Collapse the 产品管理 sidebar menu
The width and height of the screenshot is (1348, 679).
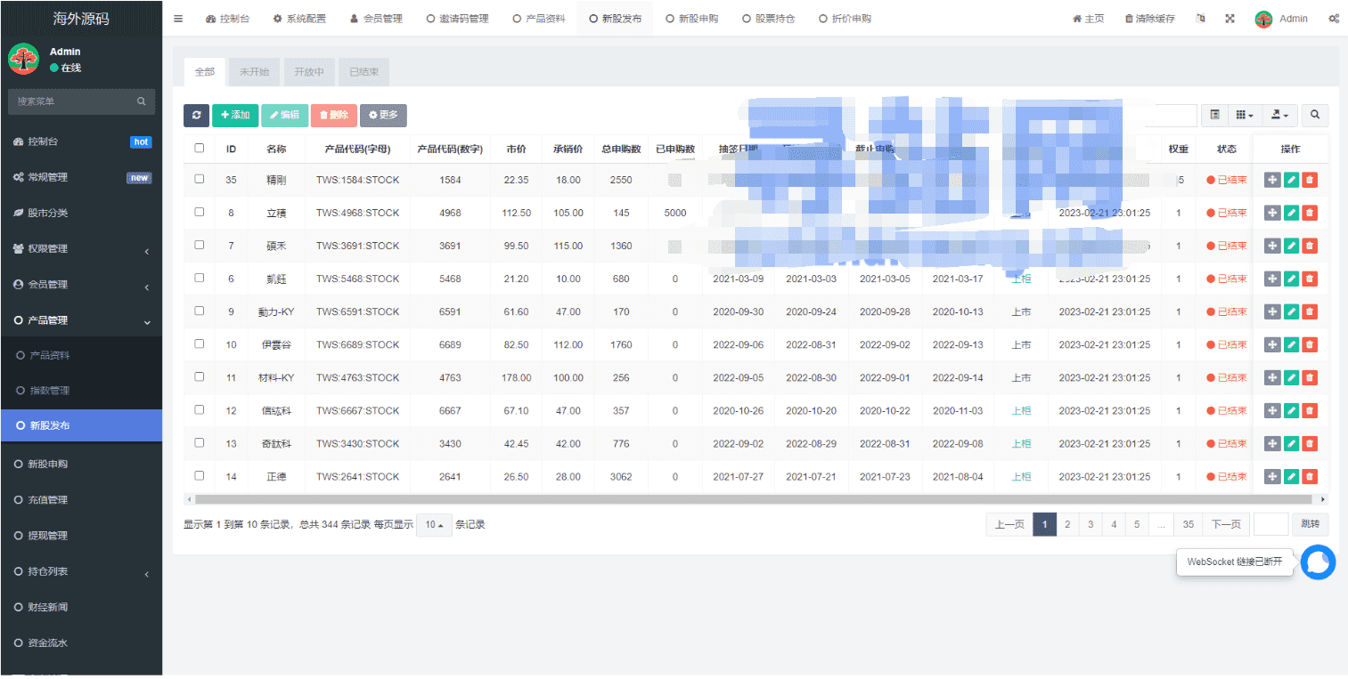point(81,320)
